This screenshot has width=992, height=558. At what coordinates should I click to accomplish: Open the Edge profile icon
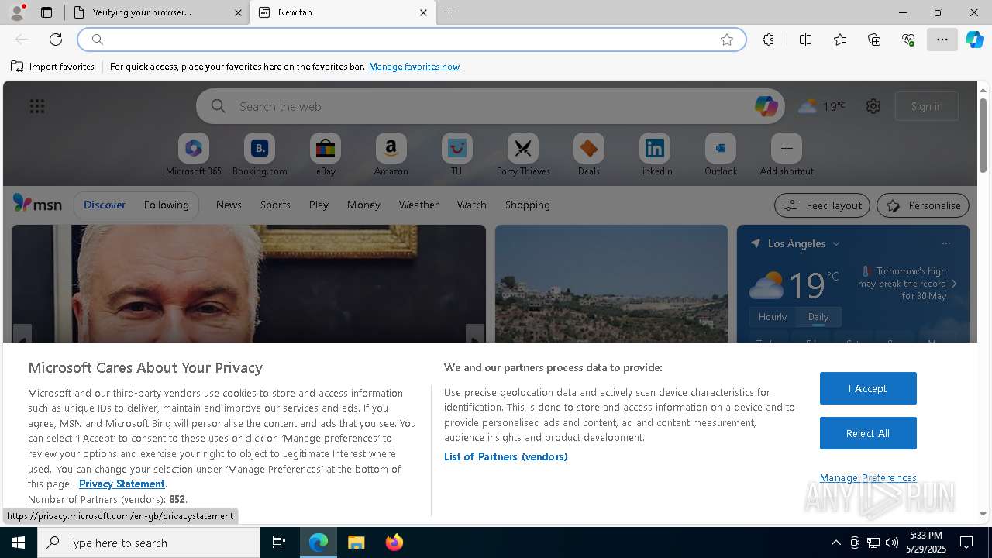[x=16, y=12]
